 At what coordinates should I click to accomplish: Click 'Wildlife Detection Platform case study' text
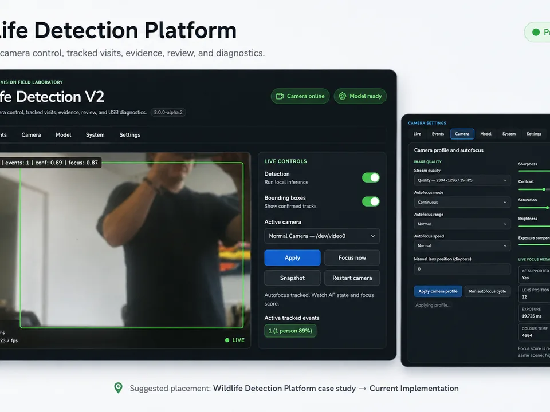[x=285, y=388]
